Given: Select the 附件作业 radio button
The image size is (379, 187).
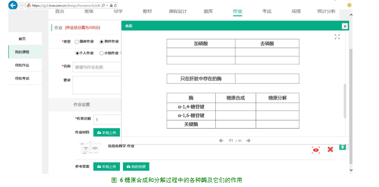Looking at the screenshot, I should coord(102,42).
